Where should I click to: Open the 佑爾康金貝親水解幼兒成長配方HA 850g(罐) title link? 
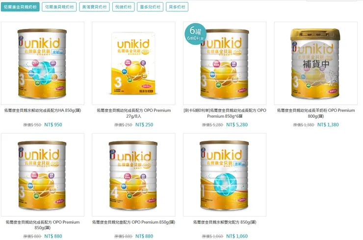tap(43, 110)
